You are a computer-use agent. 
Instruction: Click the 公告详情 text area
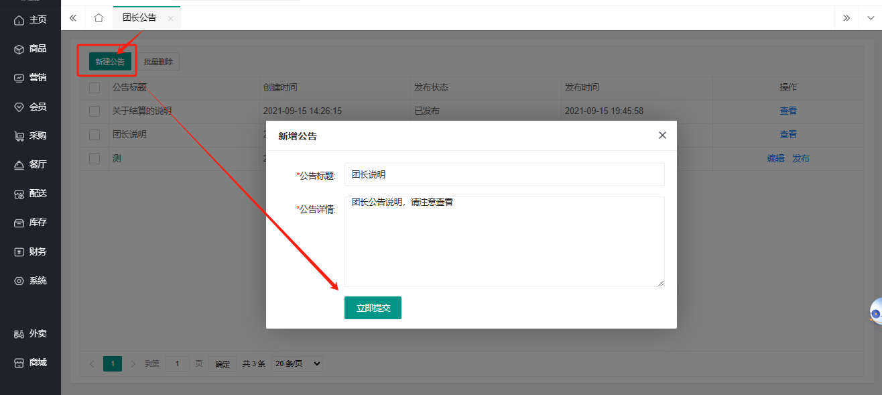[x=505, y=241]
